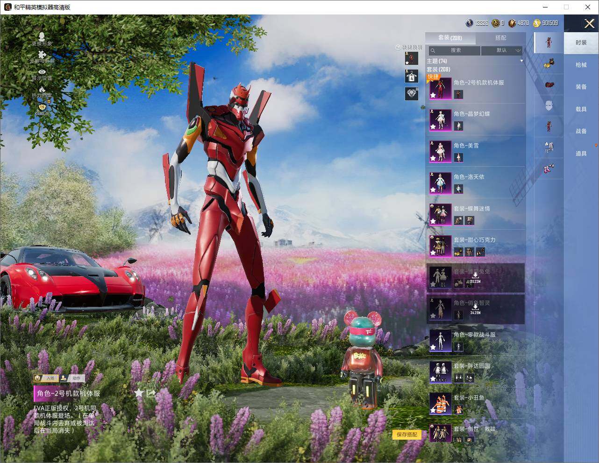Viewport: 599px width, 463px height.
Task: Select the 套装-蝶舞迷情 outfit thumbnail
Action: (440, 214)
